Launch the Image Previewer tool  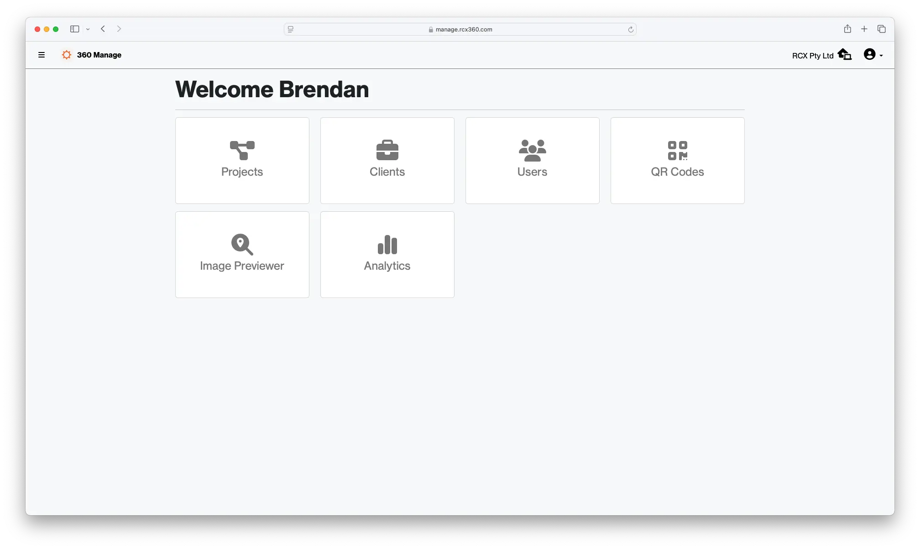click(242, 254)
